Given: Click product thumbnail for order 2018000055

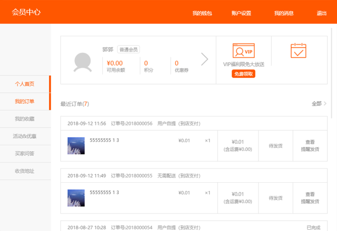Looking at the screenshot, I should click(76, 198).
